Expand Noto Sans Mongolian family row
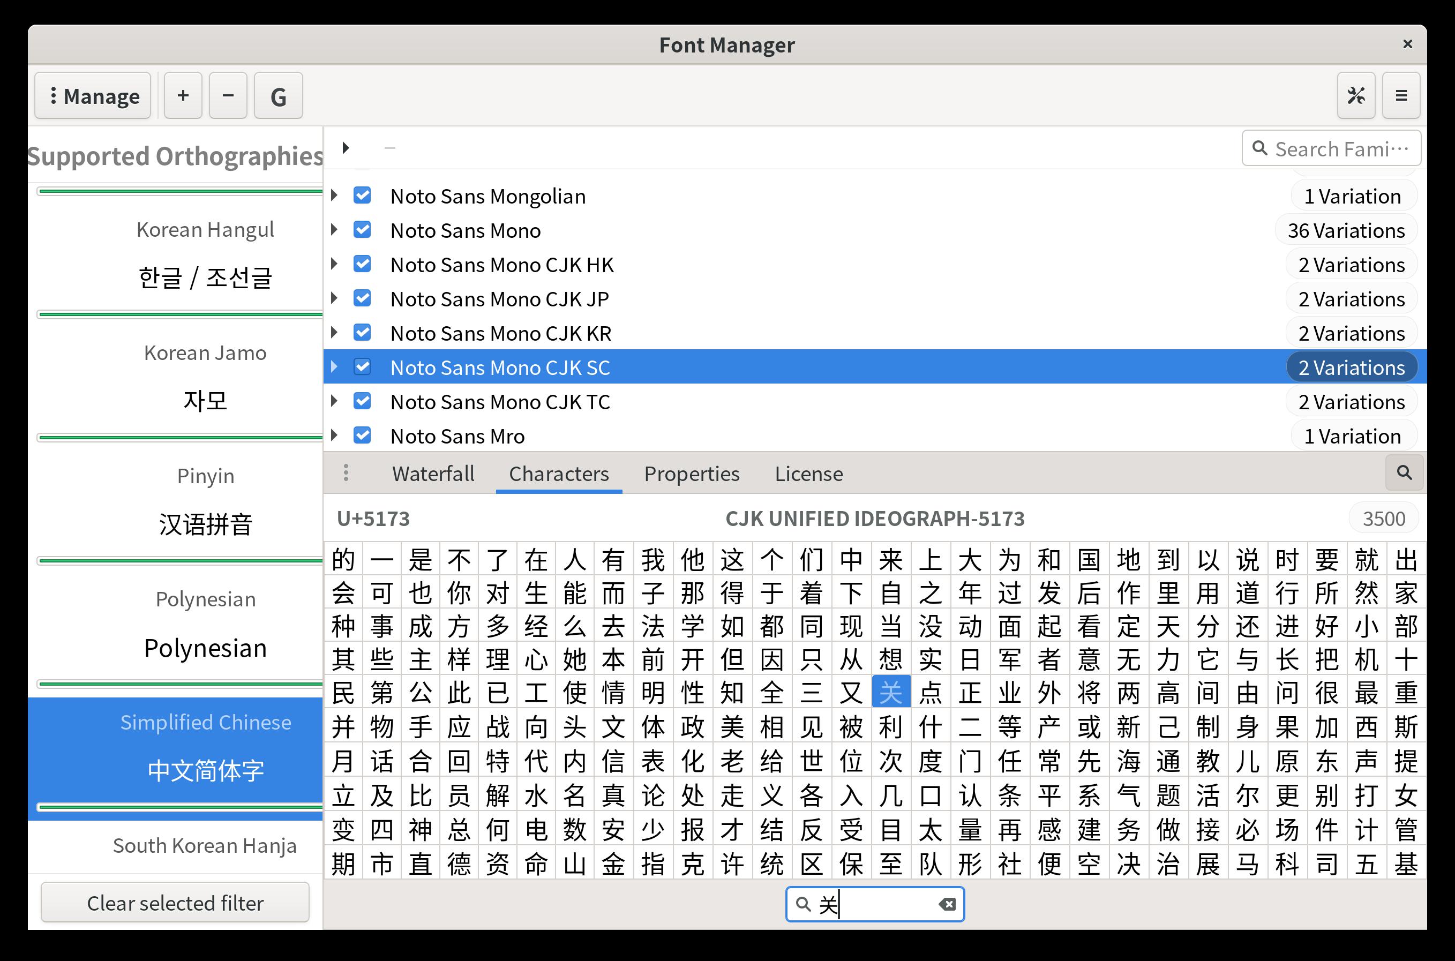 (x=334, y=196)
